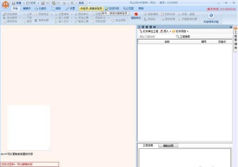Open the 九上花园 menu item

point(128,8)
